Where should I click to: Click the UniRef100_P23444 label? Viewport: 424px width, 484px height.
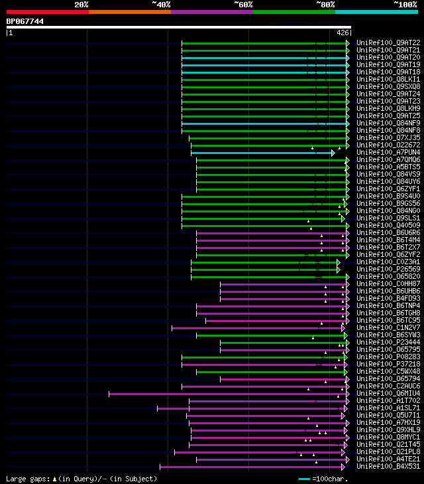click(388, 343)
